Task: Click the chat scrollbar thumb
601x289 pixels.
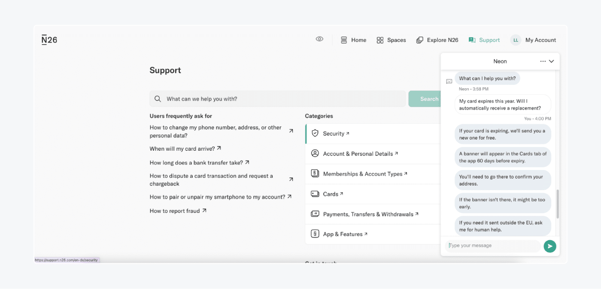Action: [x=558, y=204]
